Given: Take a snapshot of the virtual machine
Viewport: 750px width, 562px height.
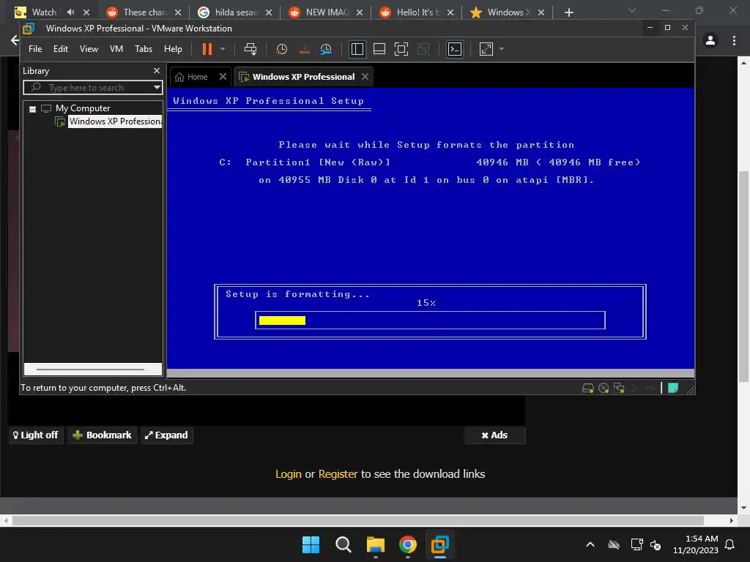Looking at the screenshot, I should pos(282,49).
